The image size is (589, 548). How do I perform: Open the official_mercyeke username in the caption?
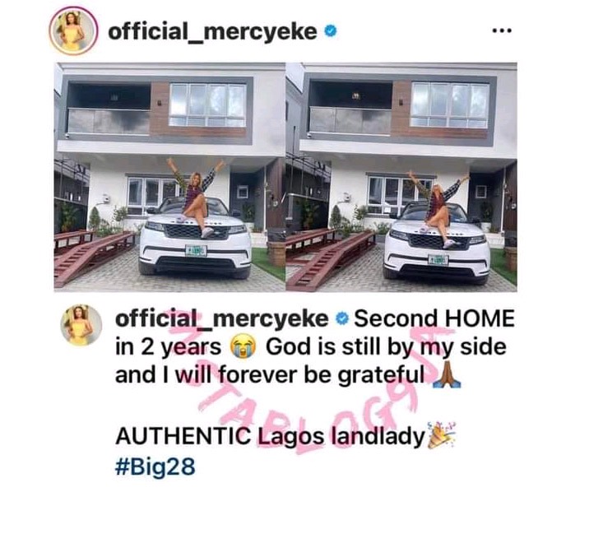tap(222, 319)
